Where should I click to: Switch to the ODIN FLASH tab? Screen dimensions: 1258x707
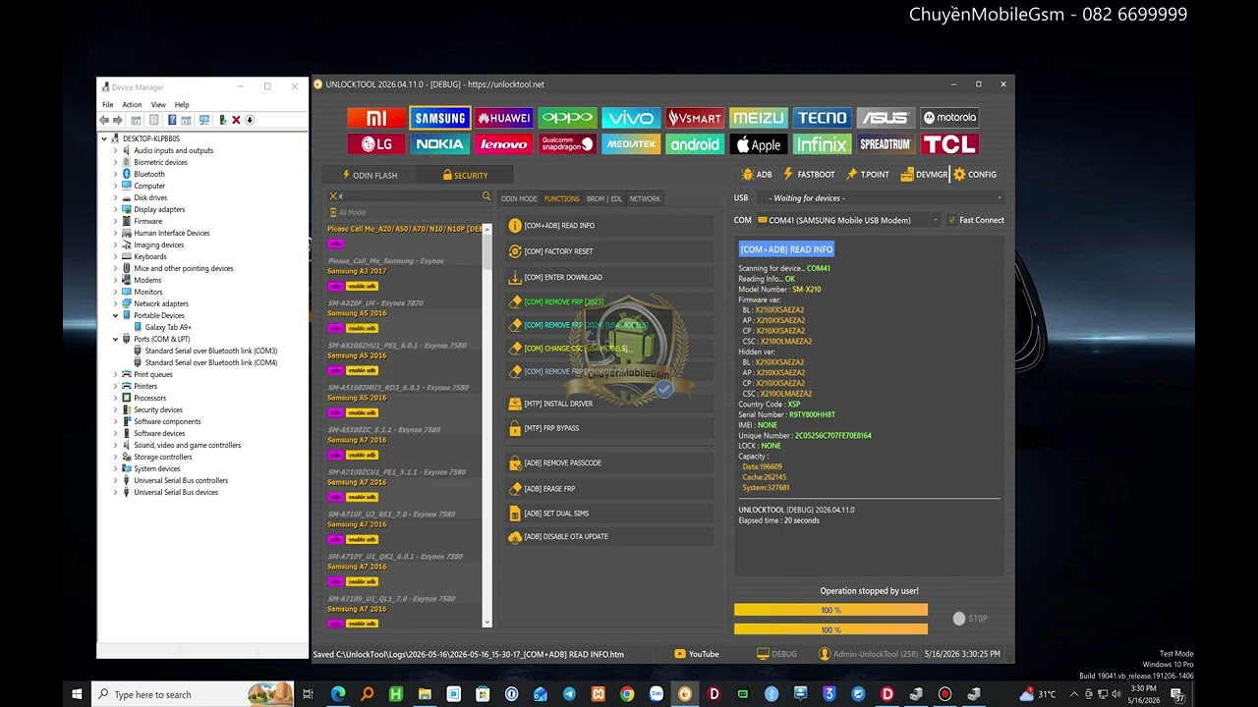click(x=370, y=175)
